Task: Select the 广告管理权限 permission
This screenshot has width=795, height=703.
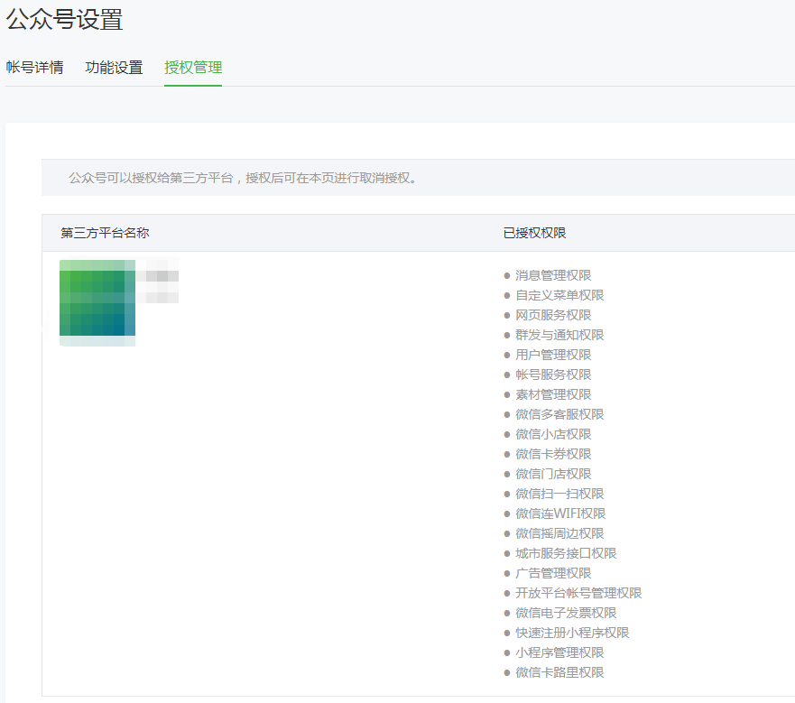Action: tap(553, 573)
